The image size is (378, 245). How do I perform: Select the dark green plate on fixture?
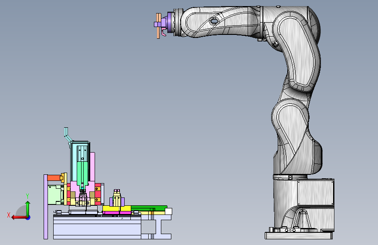[149, 208]
